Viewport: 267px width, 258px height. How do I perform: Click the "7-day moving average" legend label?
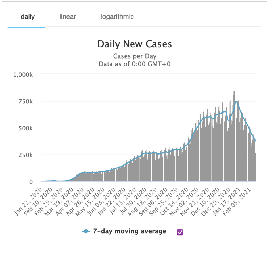coord(130,231)
